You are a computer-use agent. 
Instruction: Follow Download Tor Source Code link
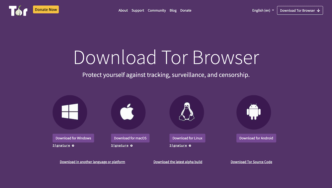251,162
